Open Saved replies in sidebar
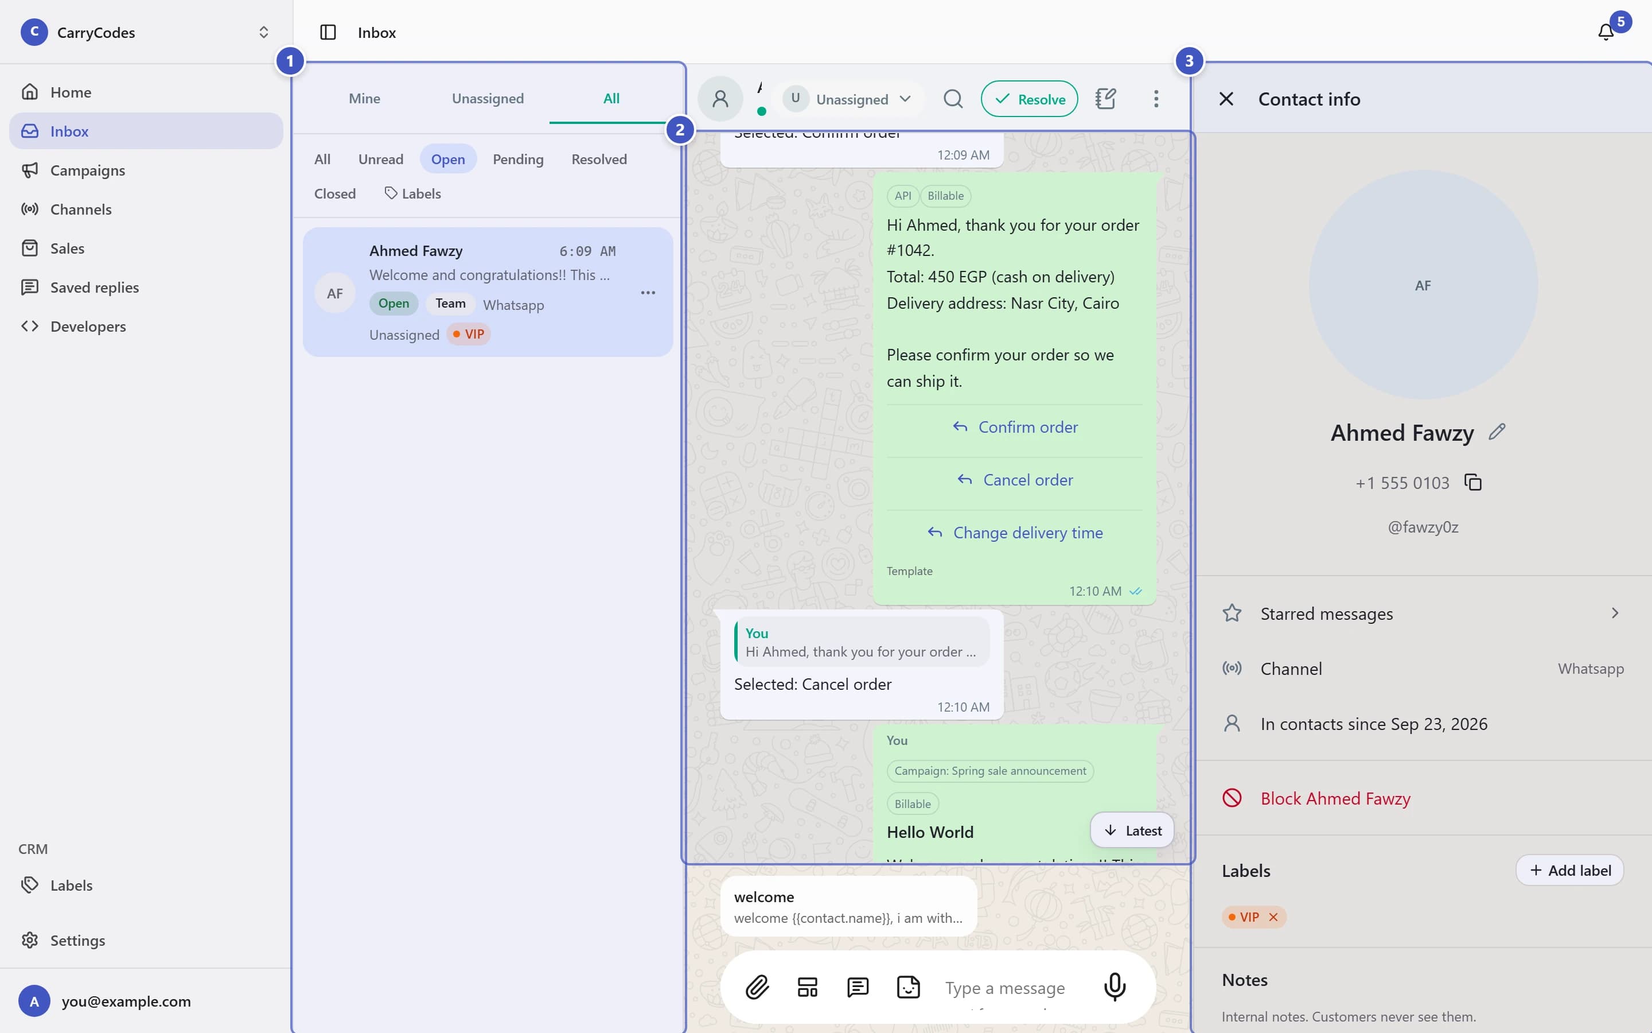The width and height of the screenshot is (1652, 1033). tap(145, 287)
